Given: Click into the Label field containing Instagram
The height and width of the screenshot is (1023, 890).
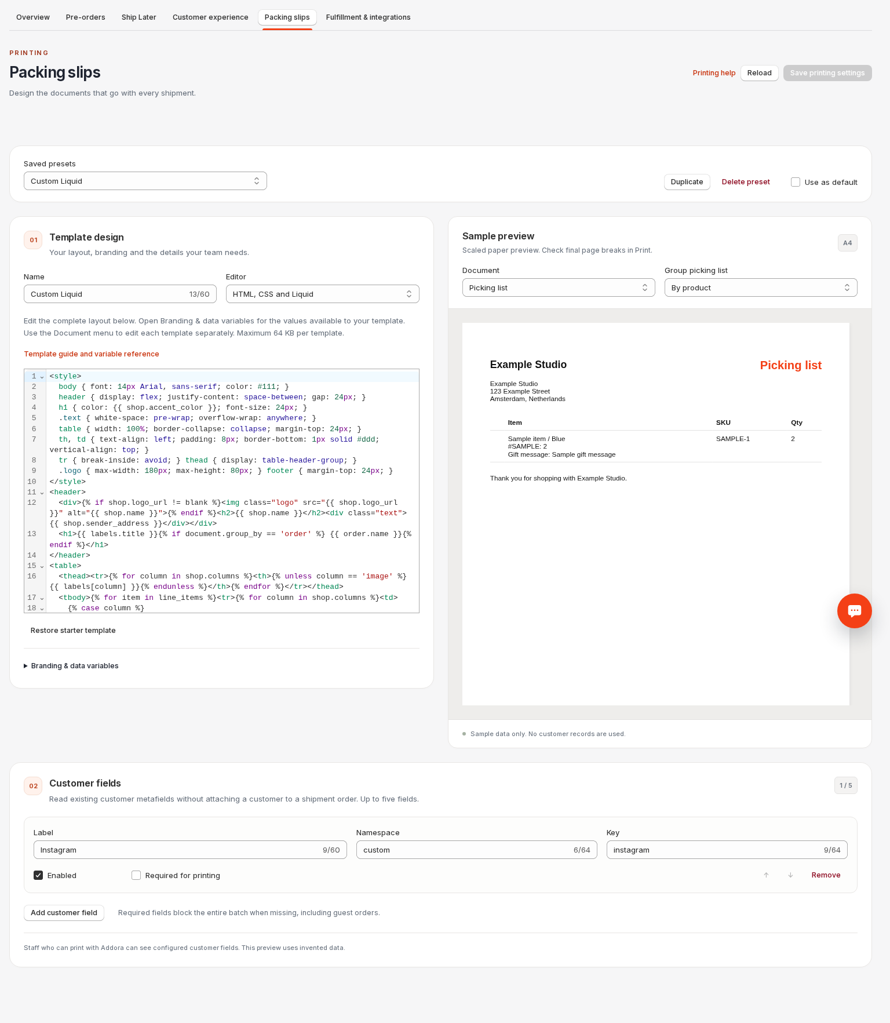Looking at the screenshot, I should (x=190, y=850).
